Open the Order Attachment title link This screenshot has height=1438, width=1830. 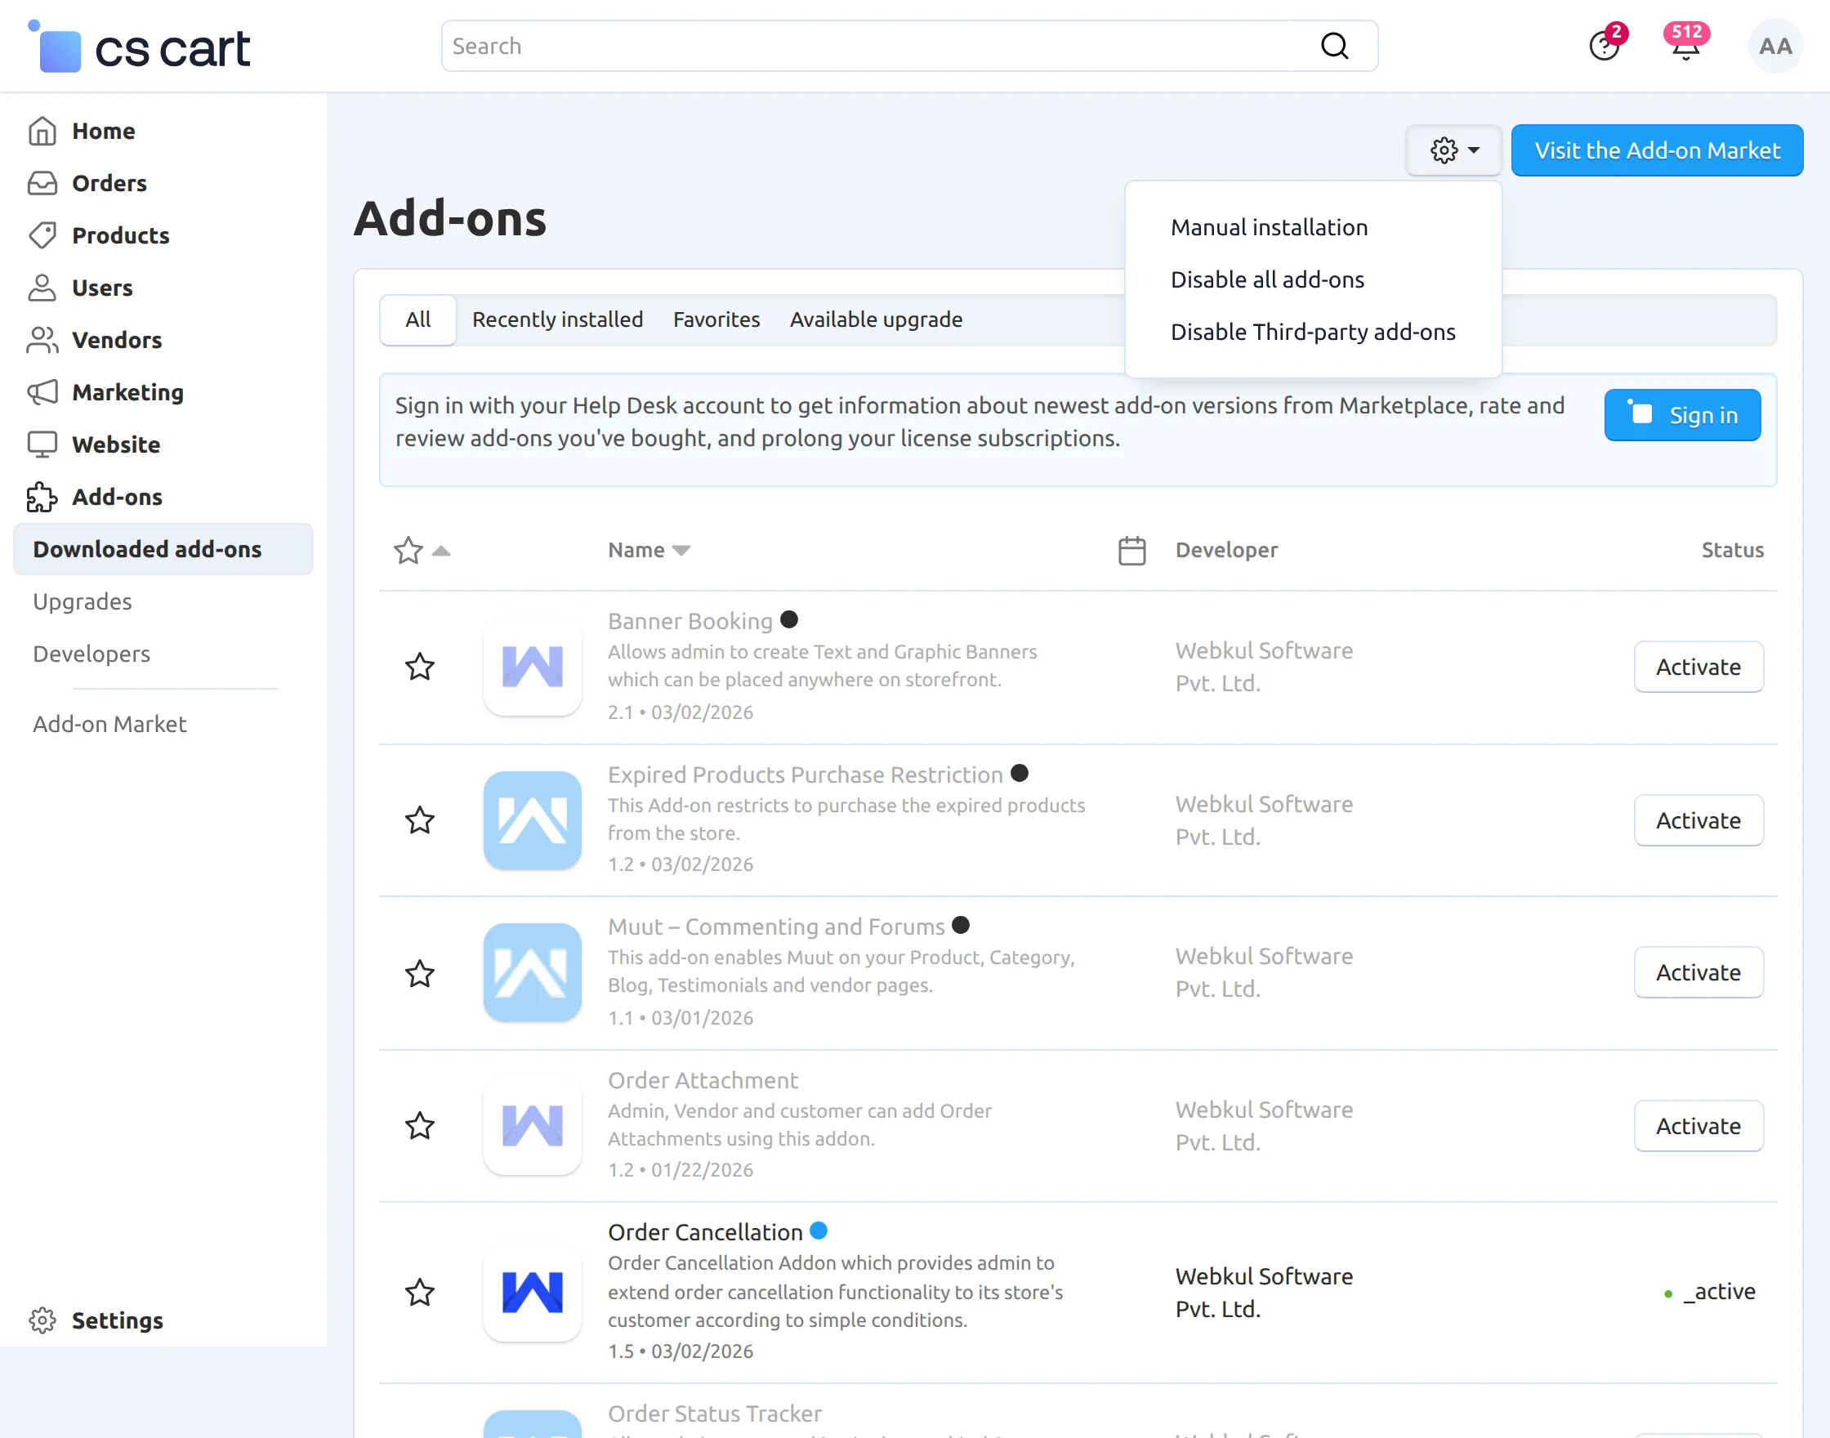pos(703,1080)
